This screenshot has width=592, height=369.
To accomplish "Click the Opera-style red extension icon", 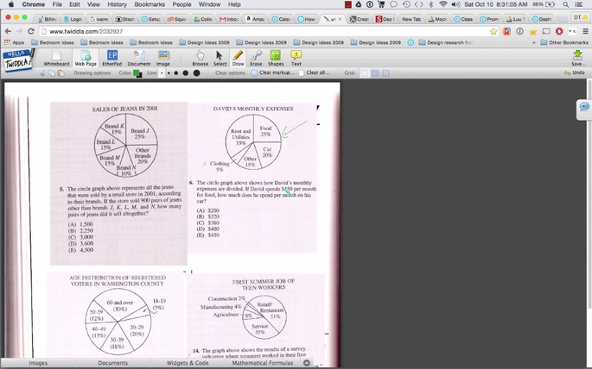I will pyautogui.click(x=559, y=32).
